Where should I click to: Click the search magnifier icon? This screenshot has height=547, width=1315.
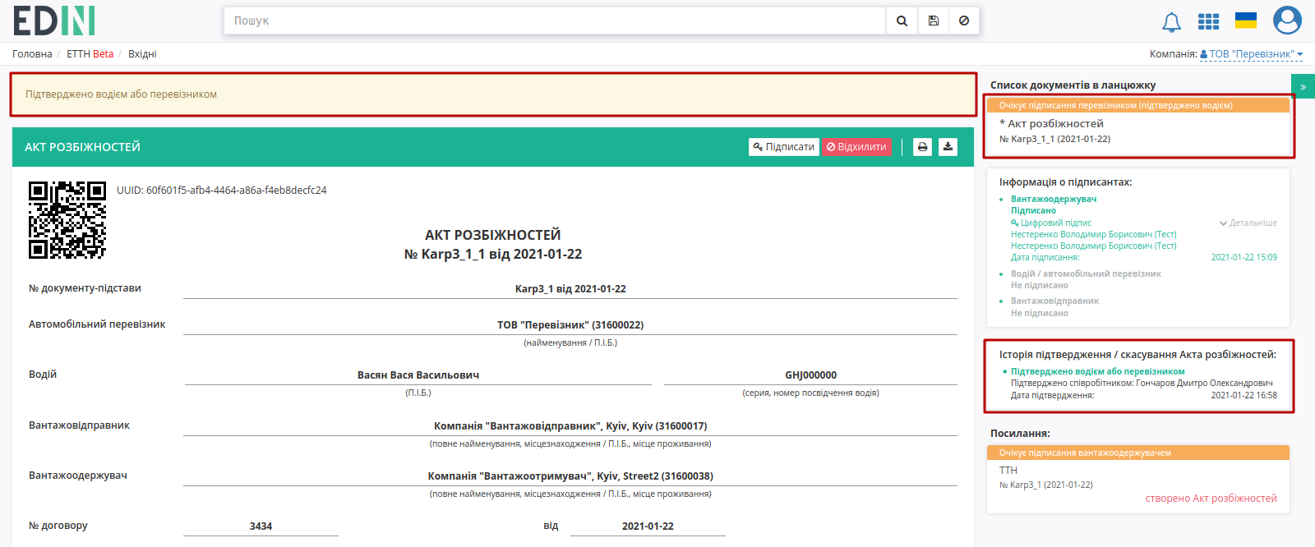(x=902, y=21)
